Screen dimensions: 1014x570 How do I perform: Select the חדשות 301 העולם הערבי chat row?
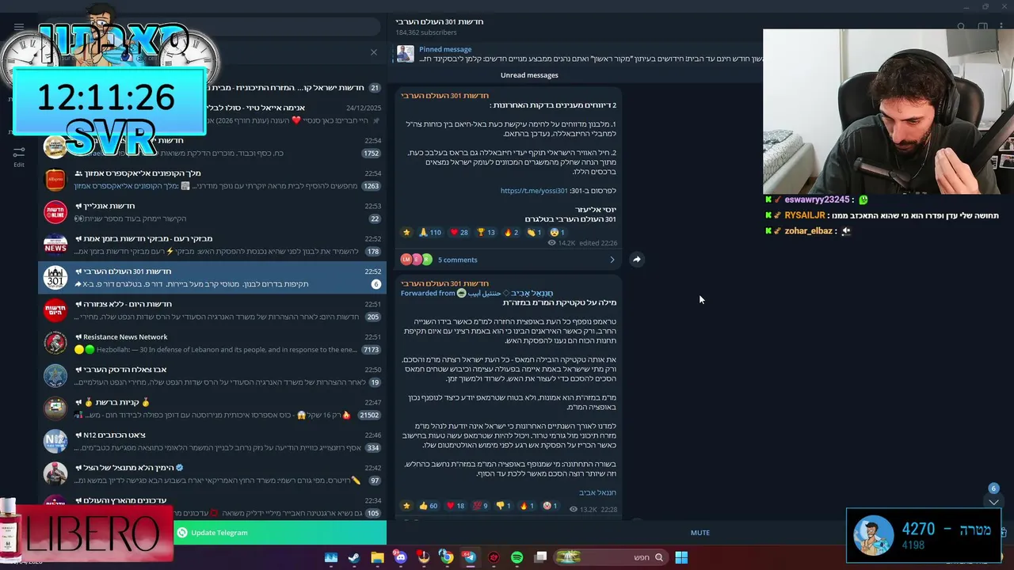[212, 278]
